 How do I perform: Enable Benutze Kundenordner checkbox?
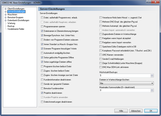tap(42, 88)
